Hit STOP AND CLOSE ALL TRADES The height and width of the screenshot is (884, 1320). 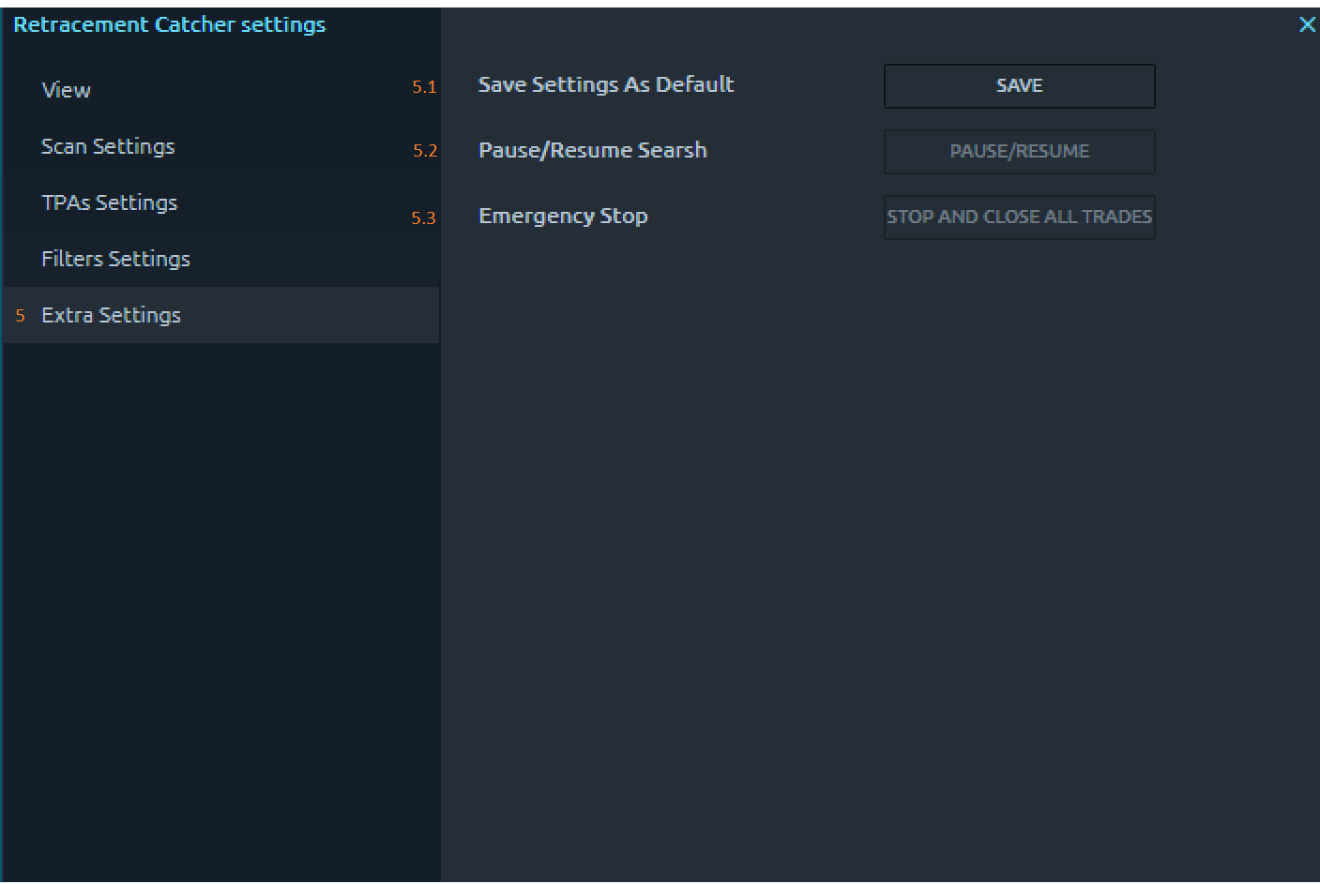point(1019,217)
